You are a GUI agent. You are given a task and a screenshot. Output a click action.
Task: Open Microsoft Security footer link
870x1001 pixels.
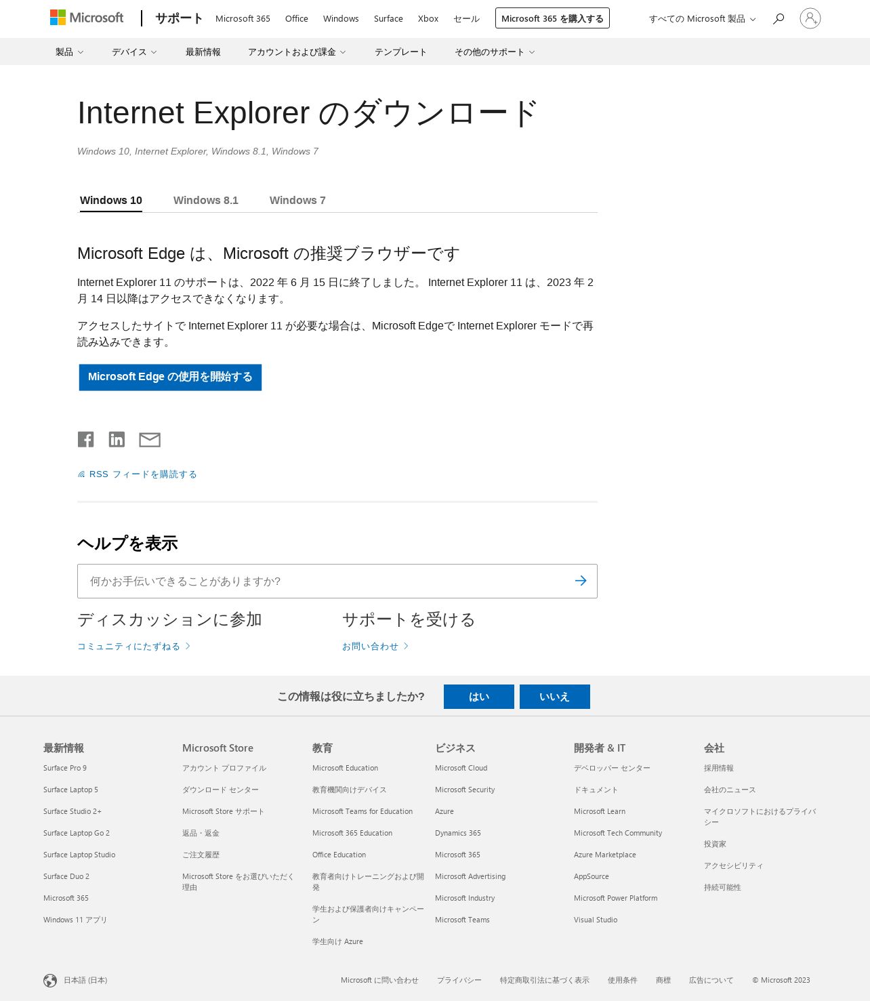[x=465, y=790]
